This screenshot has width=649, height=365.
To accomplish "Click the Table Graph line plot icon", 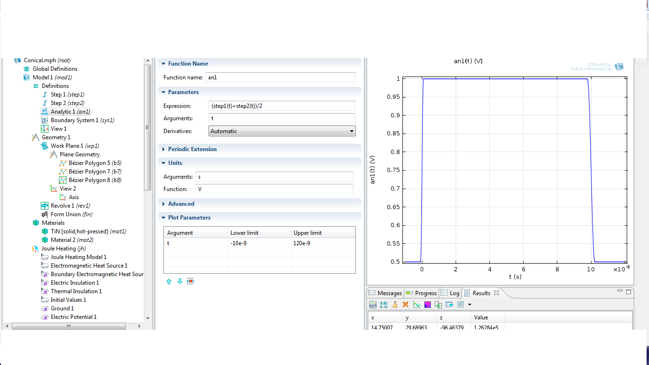I will pyautogui.click(x=417, y=305).
